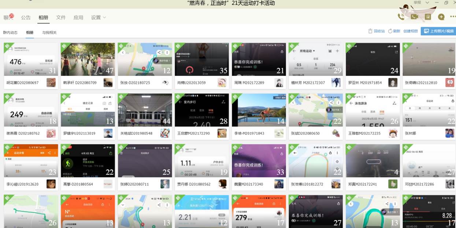Start a group video call
This screenshot has height=228, width=456.
[x=414, y=17]
